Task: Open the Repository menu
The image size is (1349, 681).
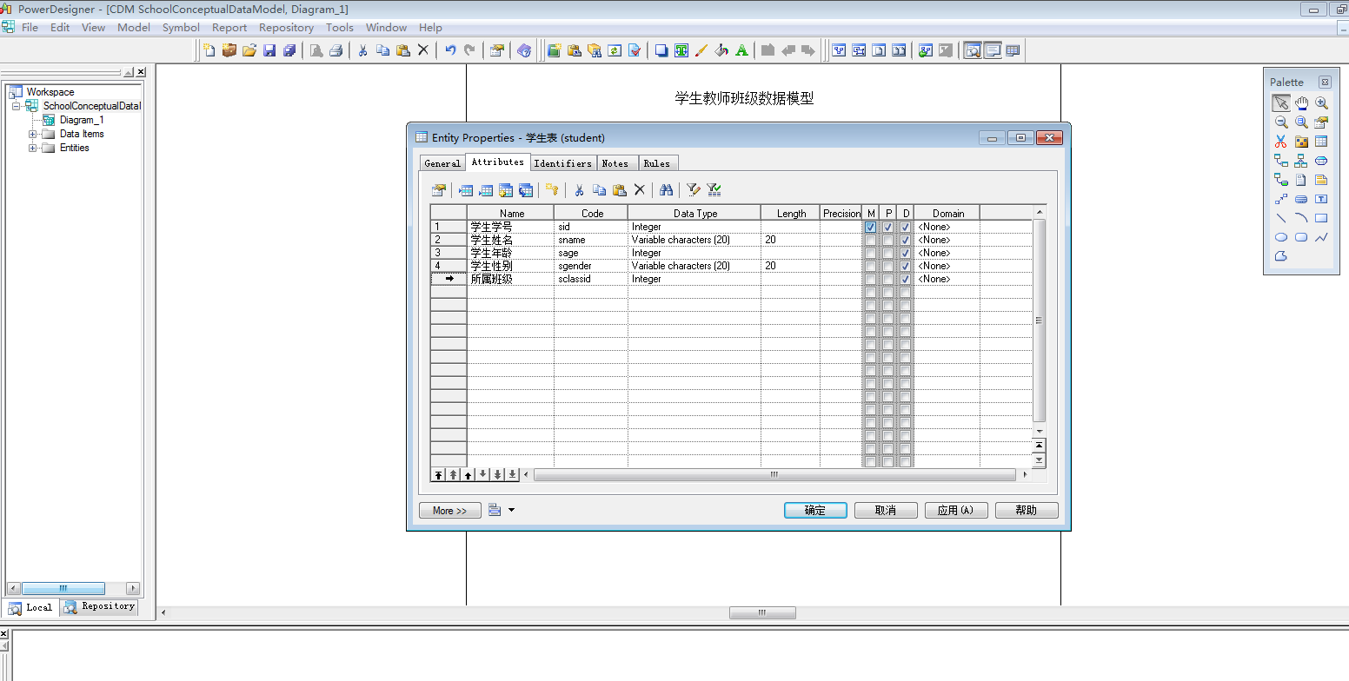Action: [x=286, y=27]
